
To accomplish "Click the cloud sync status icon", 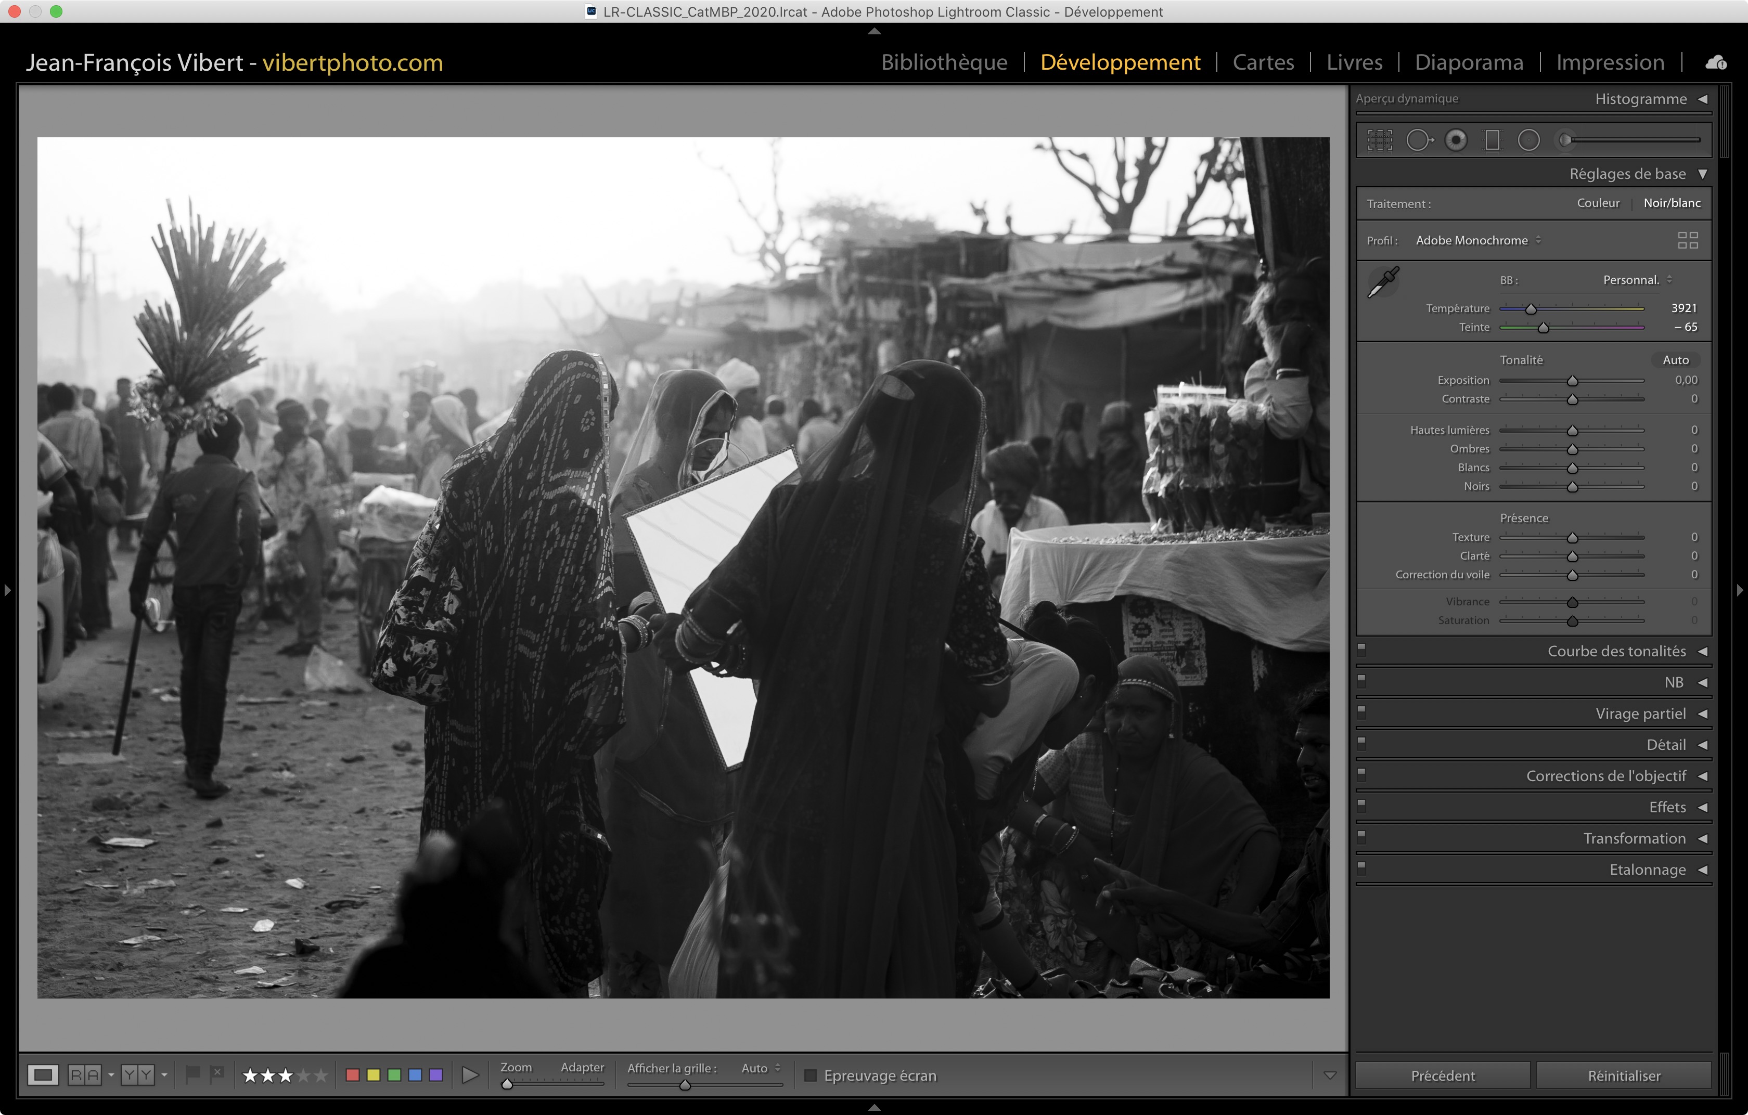I will (1715, 62).
